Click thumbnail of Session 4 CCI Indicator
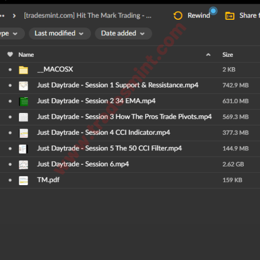Screen dimensions: 260x260 coord(23,133)
